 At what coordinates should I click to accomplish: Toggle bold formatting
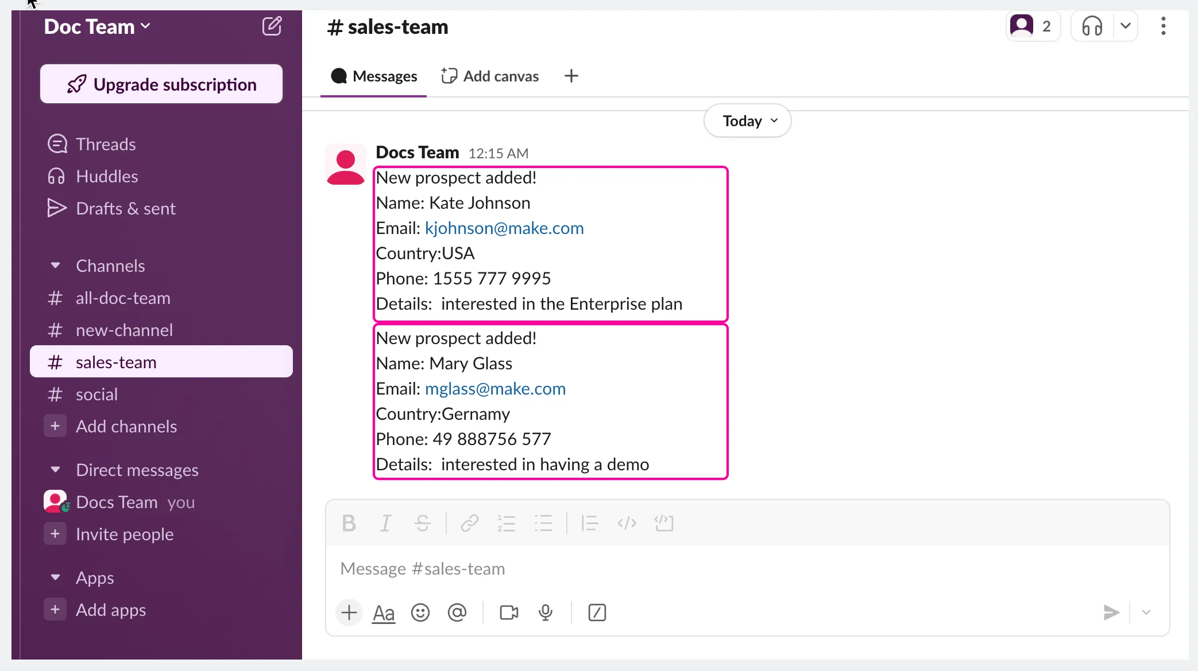point(349,523)
